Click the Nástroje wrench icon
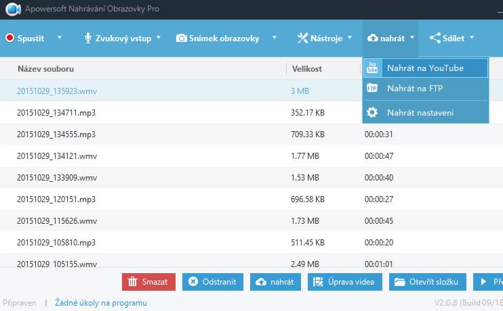 302,39
